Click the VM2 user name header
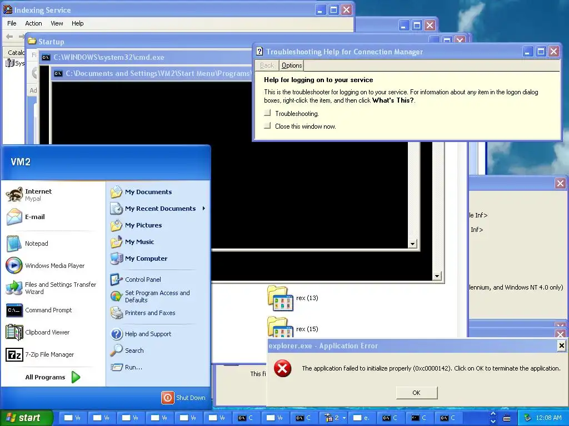This screenshot has height=426, width=569. [x=21, y=162]
